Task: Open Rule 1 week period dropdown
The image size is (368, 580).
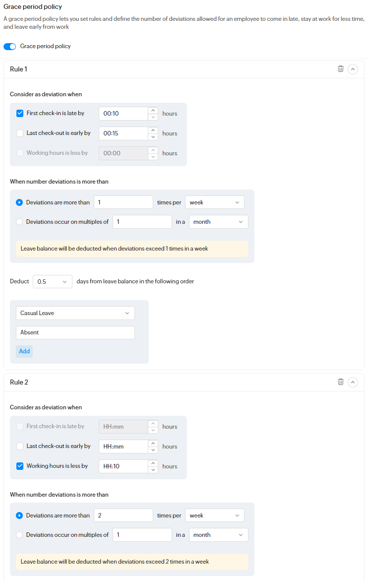Action: click(x=214, y=202)
